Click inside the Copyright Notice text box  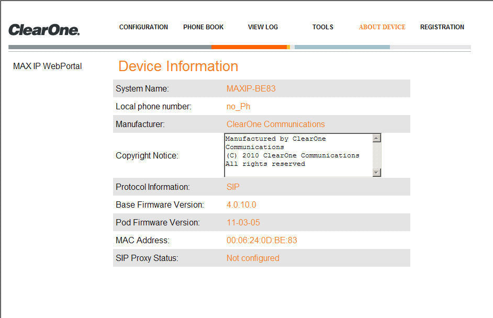pos(298,155)
